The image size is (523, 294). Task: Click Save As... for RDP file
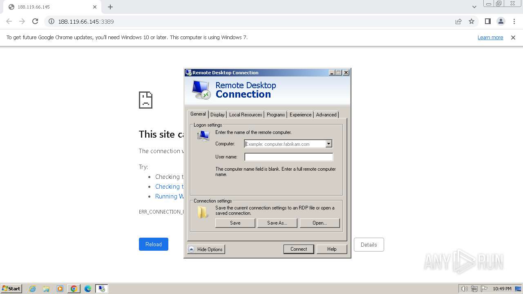coord(277,223)
